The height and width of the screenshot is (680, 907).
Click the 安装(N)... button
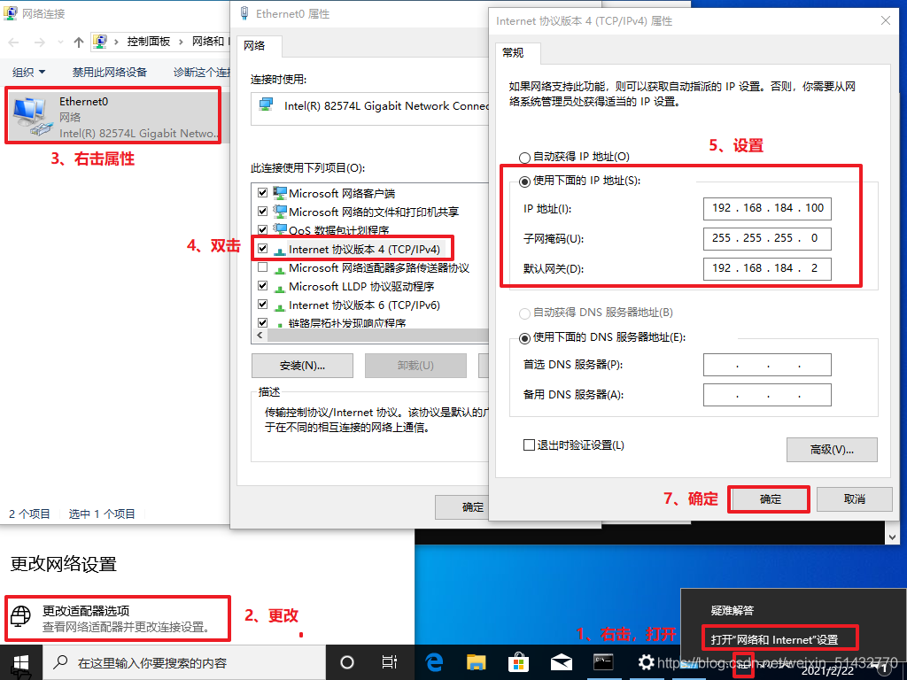302,366
